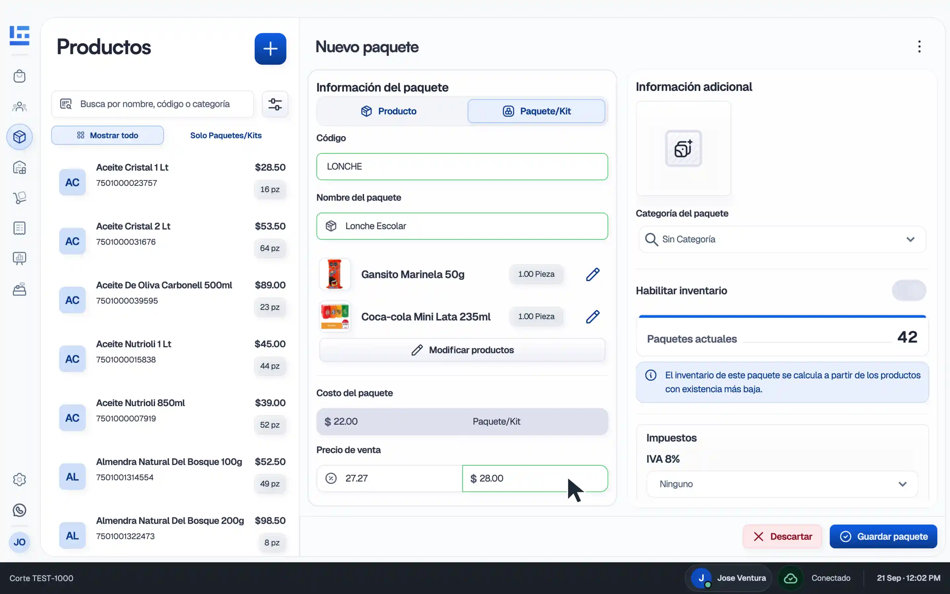Click the Código field containing LONCHE

coord(462,167)
